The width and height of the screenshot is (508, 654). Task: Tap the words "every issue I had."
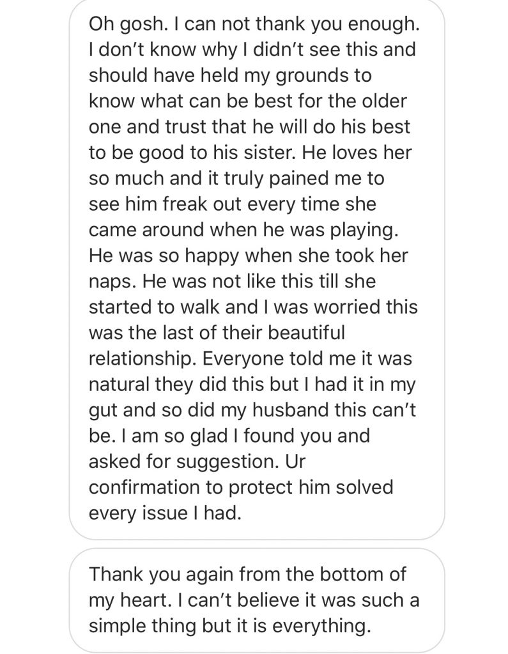click(165, 513)
